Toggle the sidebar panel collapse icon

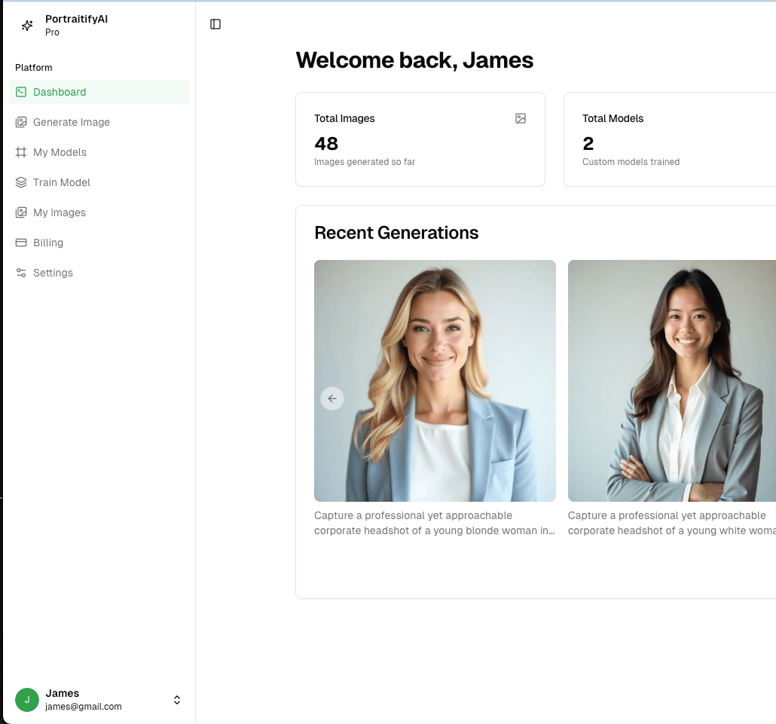(x=215, y=24)
